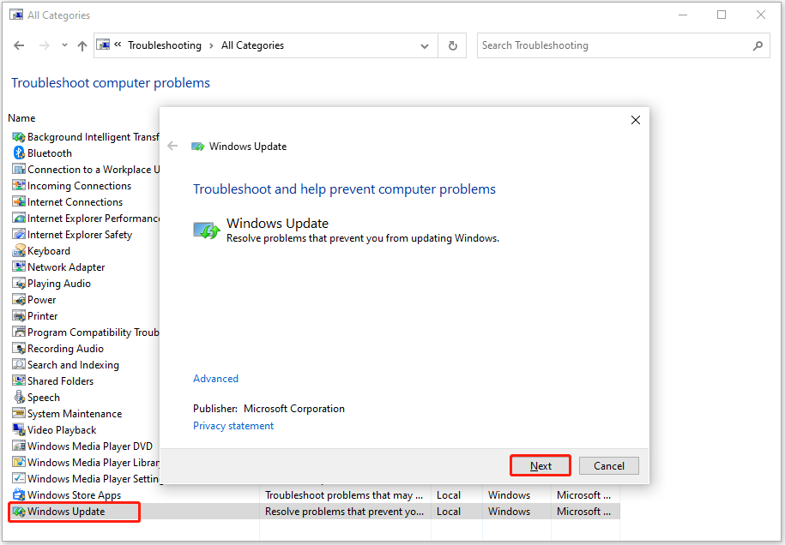This screenshot has width=785, height=545.
Task: Click the Windows Media Player Settings icon
Action: point(19,478)
